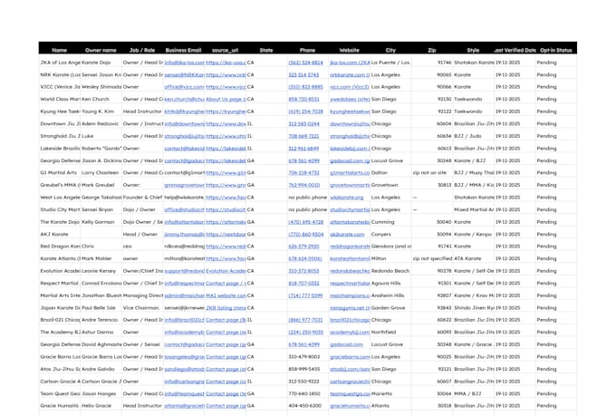Open phone link (470) 695-4728
Image resolution: width=616 pixels, height=416 pixels.
(305, 222)
